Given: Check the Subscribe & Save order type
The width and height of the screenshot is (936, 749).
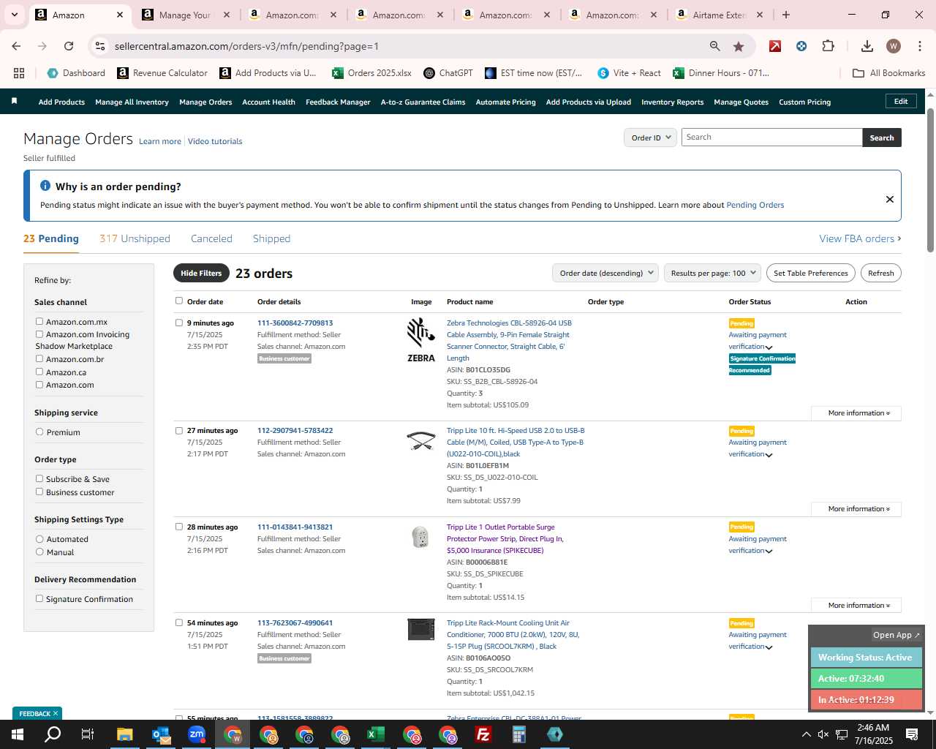Looking at the screenshot, I should pos(39,478).
